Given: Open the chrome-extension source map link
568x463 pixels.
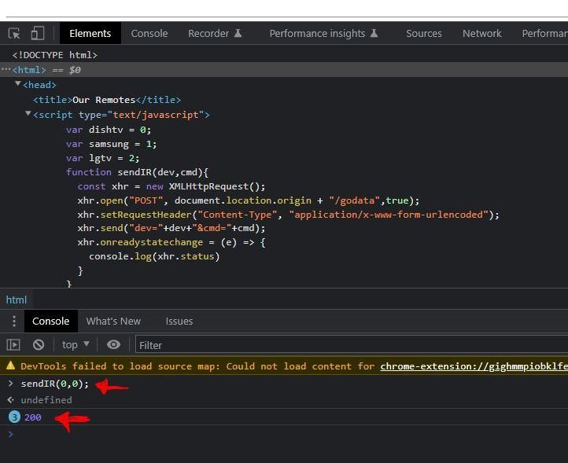Looking at the screenshot, I should 474,366.
